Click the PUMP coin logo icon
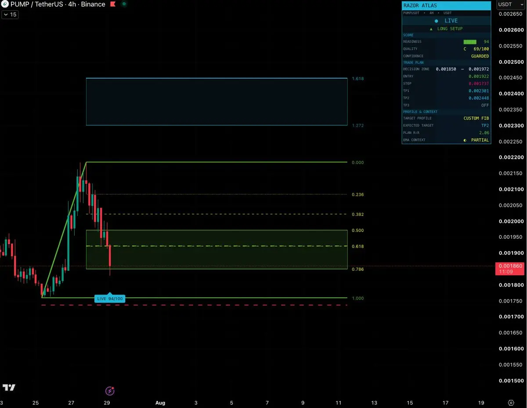 [5, 4]
